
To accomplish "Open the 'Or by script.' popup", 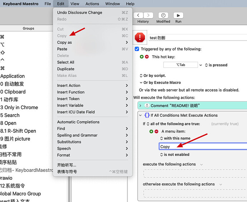I will coord(153,76).
